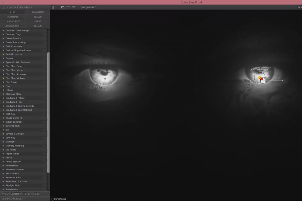Toggle the filter list panel icon in toolbar
The height and width of the screenshot is (201, 302).
tap(53, 7)
